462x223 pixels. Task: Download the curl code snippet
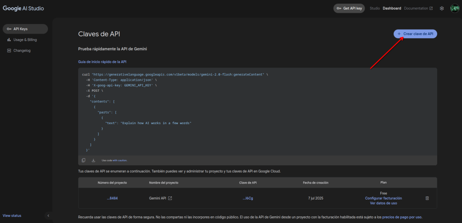point(93,160)
